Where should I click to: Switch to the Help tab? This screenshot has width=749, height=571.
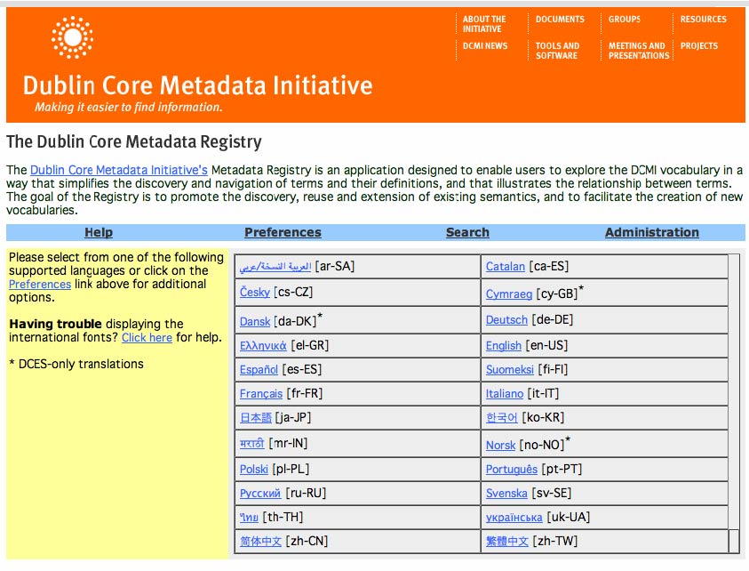99,232
